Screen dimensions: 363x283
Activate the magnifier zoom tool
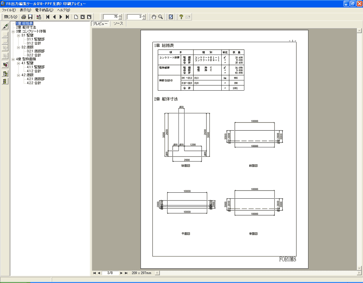[160, 17]
